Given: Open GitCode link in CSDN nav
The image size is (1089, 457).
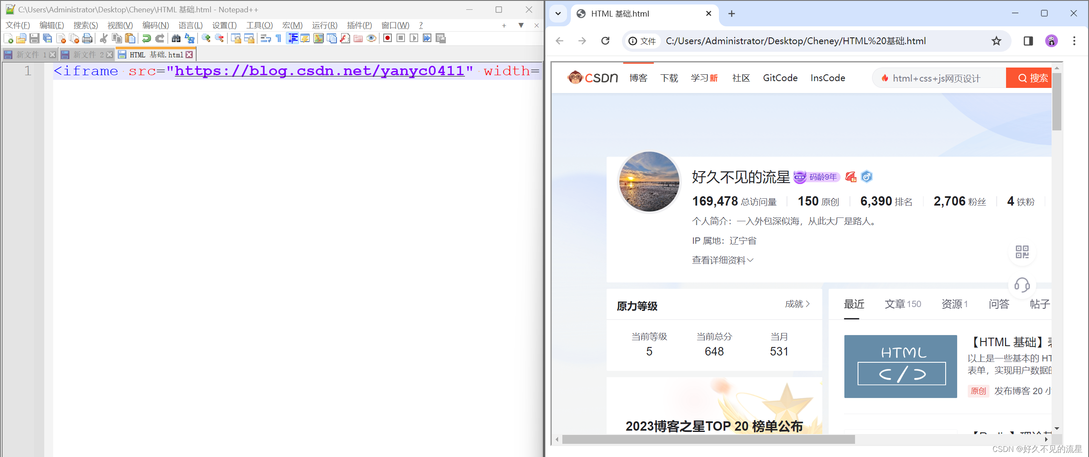Looking at the screenshot, I should click(x=780, y=78).
